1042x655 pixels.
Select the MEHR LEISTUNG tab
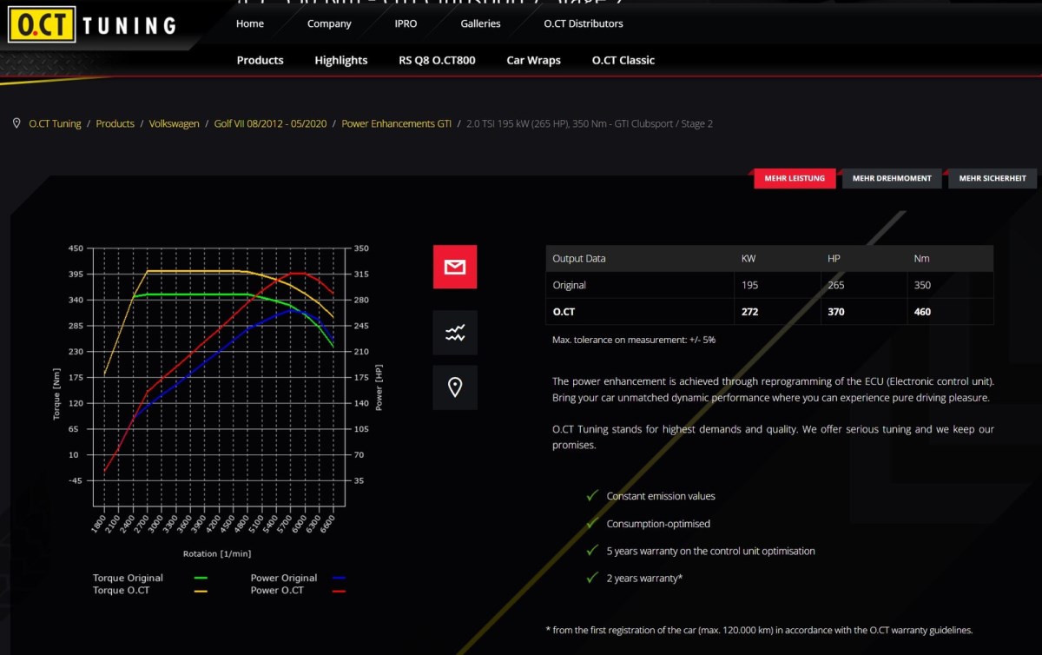tap(795, 178)
